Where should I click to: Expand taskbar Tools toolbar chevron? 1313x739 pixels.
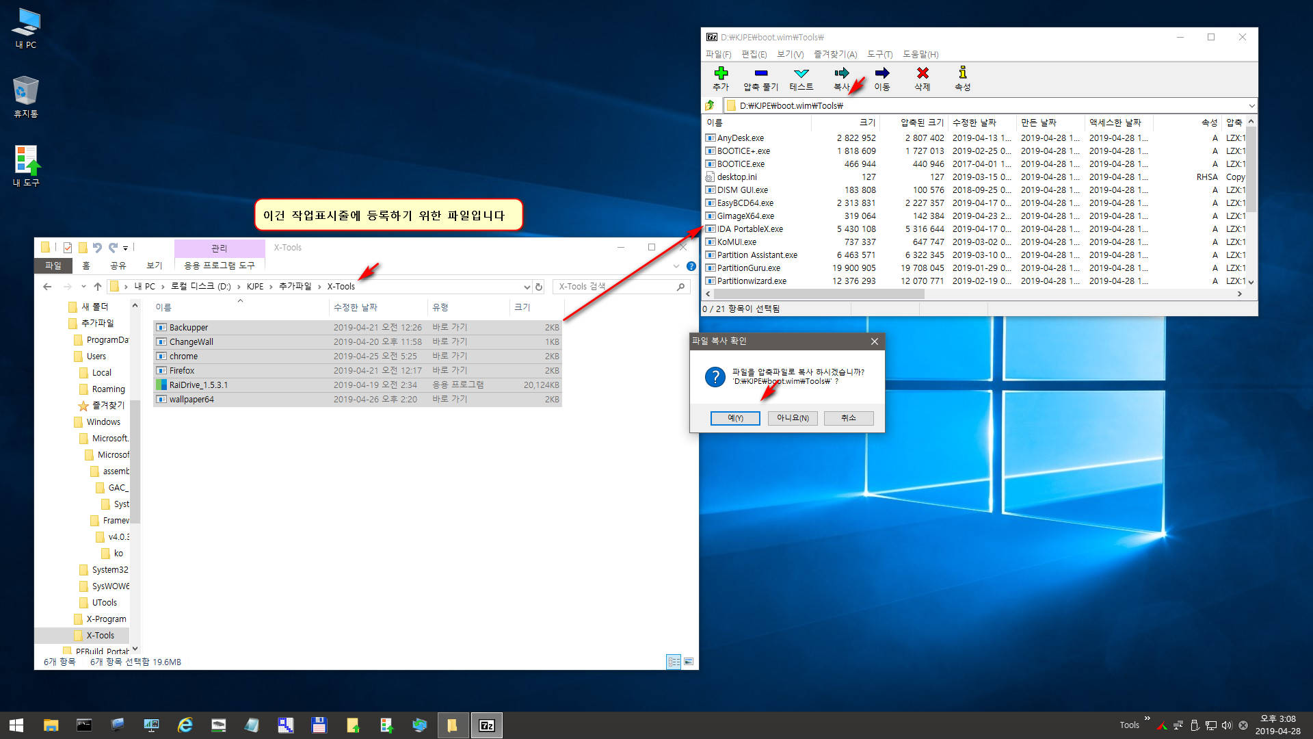(1148, 718)
